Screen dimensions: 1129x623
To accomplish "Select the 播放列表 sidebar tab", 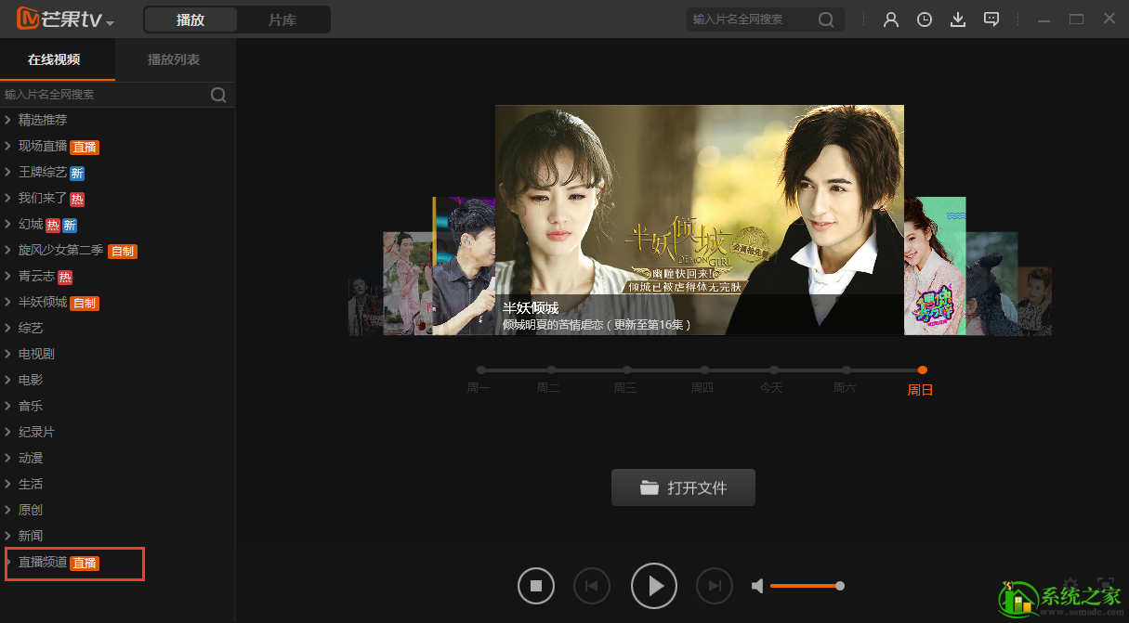I will (x=174, y=59).
